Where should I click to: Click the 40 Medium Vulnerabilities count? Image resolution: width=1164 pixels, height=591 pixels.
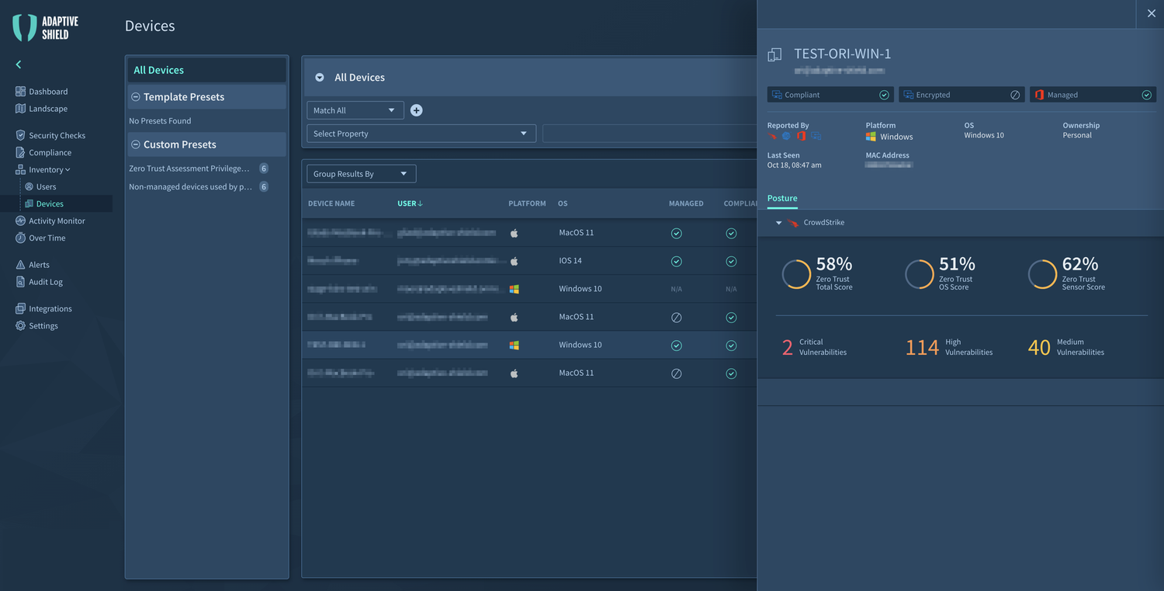click(x=1039, y=348)
